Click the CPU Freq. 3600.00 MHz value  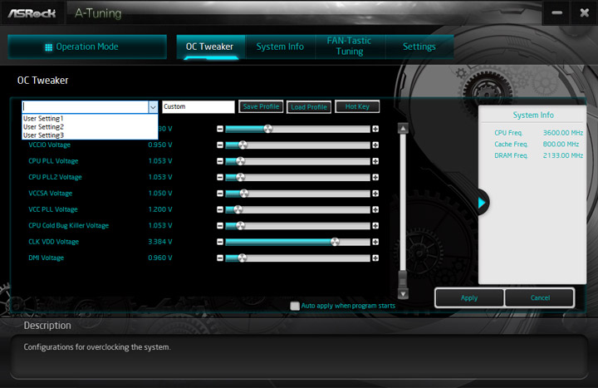tap(563, 133)
